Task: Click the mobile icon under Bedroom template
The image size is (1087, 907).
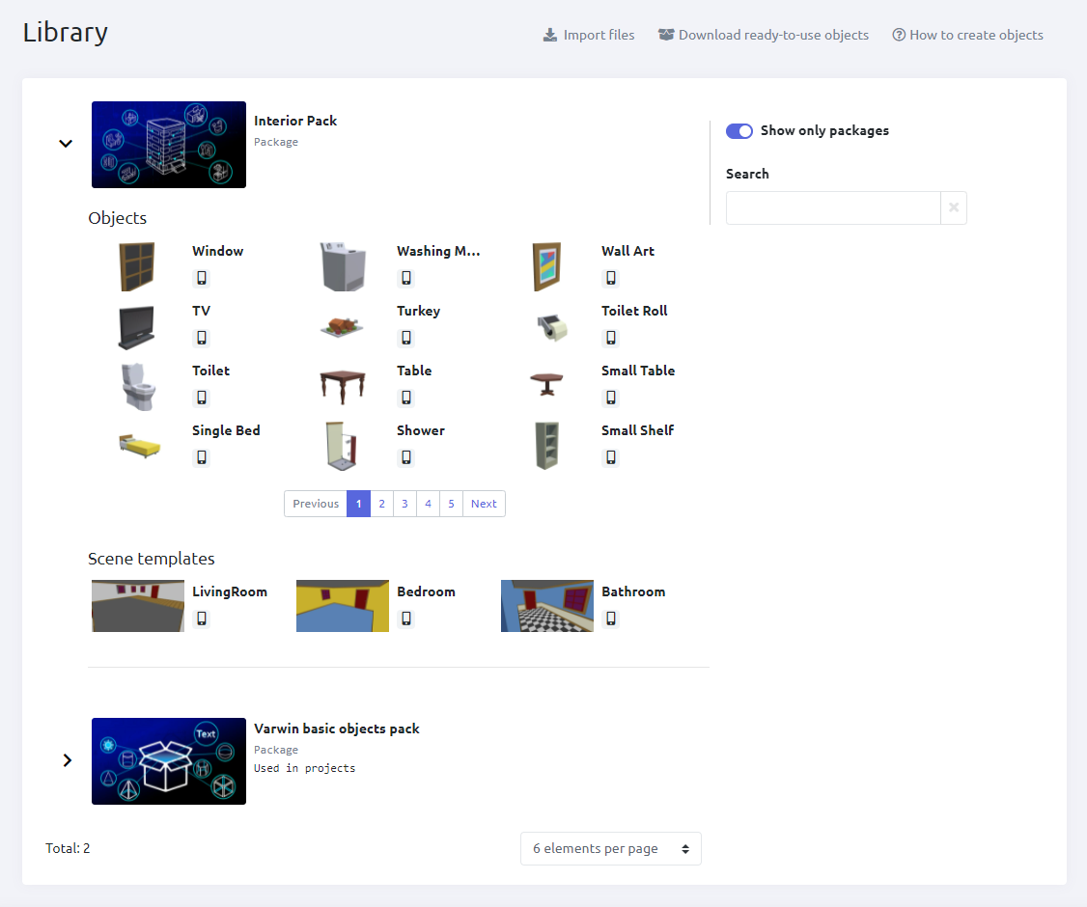Action: [406, 618]
